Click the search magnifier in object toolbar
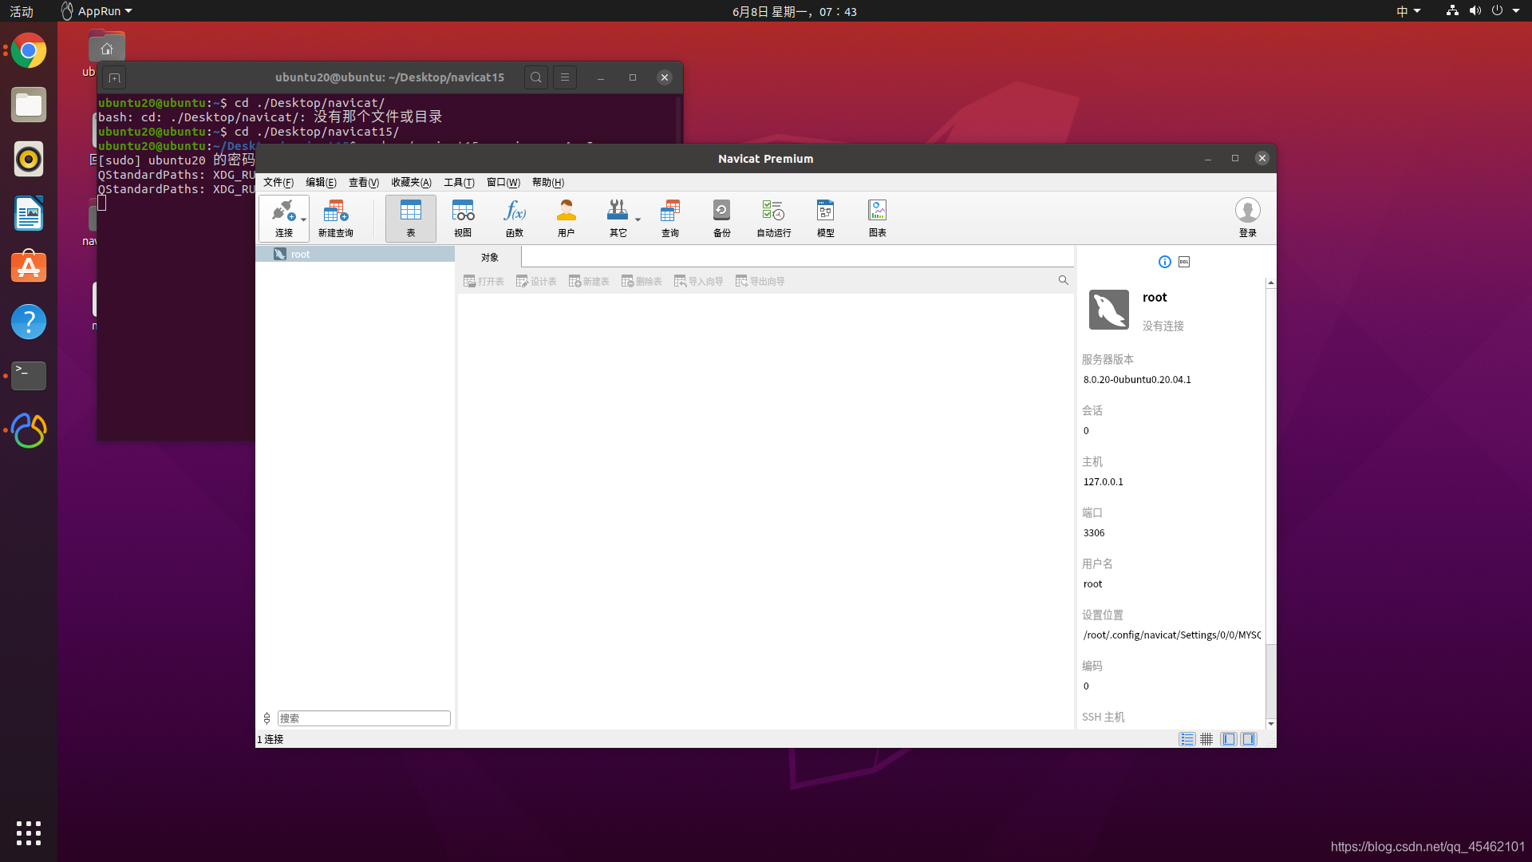The image size is (1532, 862). click(x=1063, y=280)
